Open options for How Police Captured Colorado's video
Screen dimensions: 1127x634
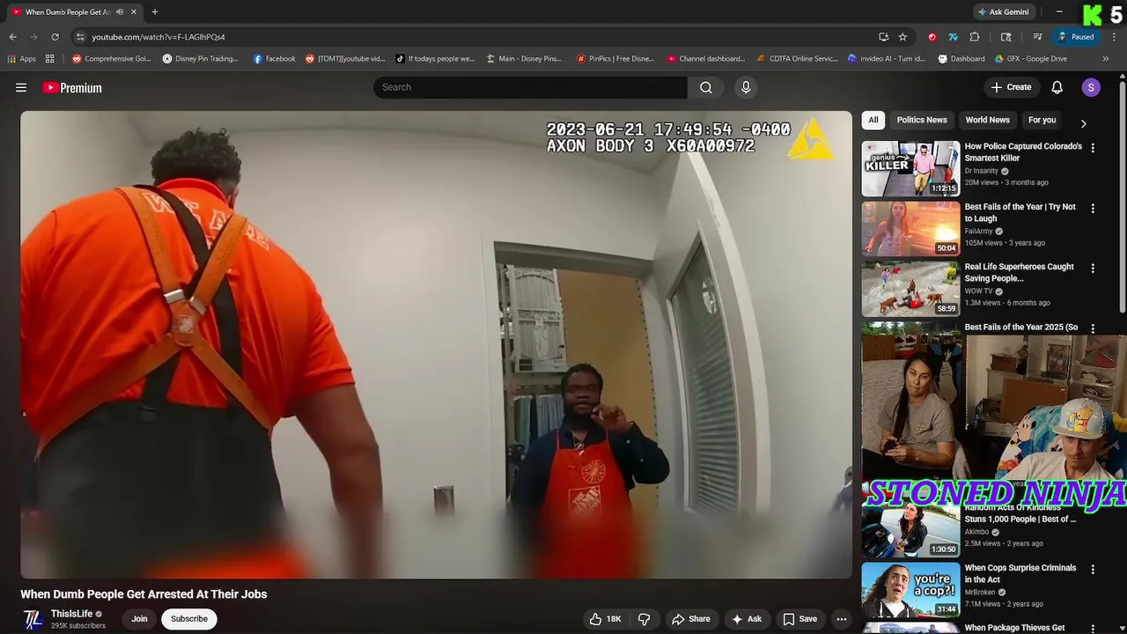tap(1093, 149)
